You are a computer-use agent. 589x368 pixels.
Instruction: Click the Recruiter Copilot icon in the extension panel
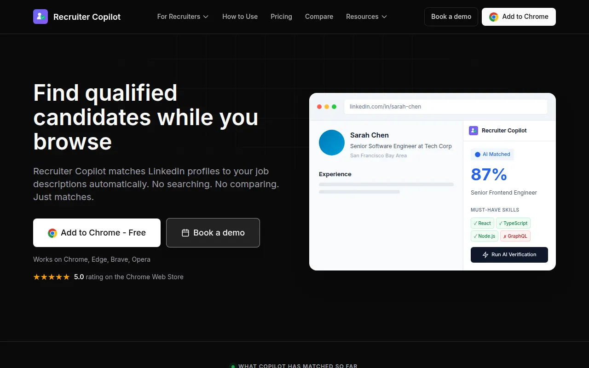tap(474, 131)
